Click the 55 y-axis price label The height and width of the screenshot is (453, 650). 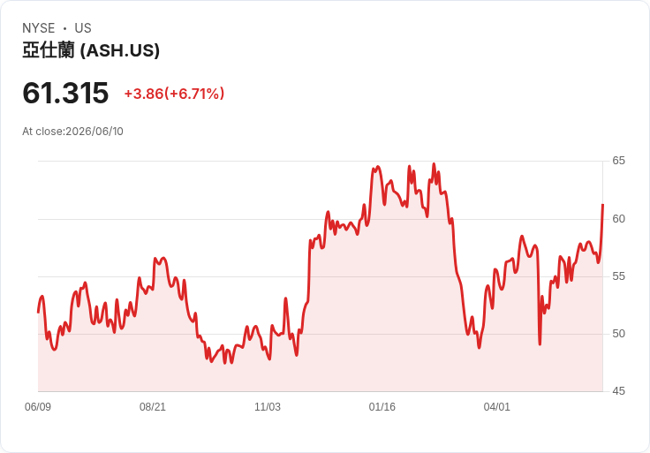coord(618,276)
